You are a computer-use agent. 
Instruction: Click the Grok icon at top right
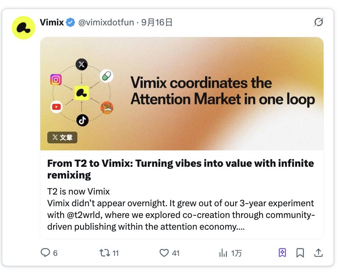[319, 22]
